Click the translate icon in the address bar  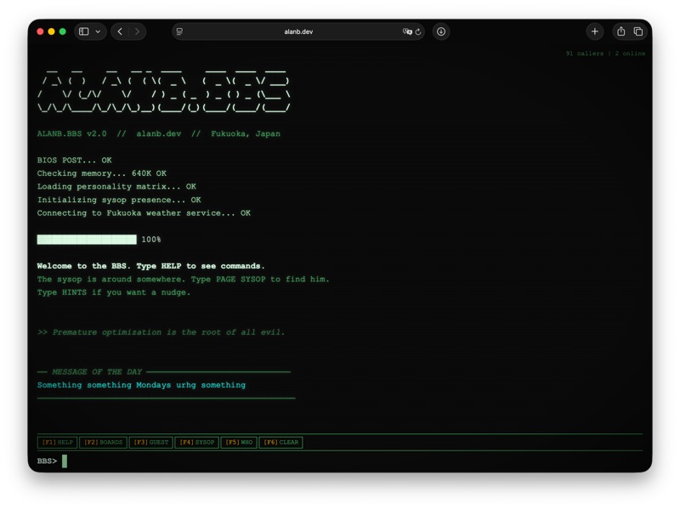pyautogui.click(x=409, y=31)
